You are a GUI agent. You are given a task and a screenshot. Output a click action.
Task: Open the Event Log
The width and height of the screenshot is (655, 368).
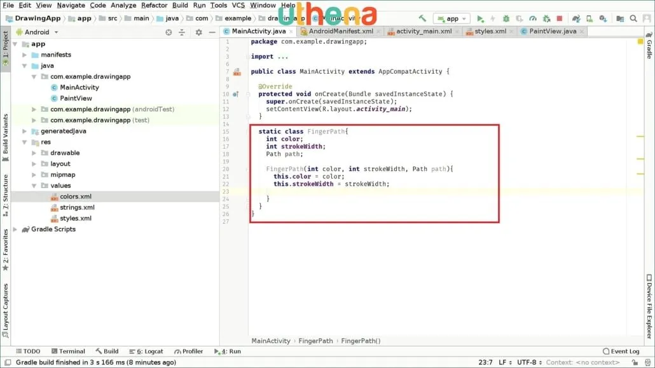click(621, 351)
